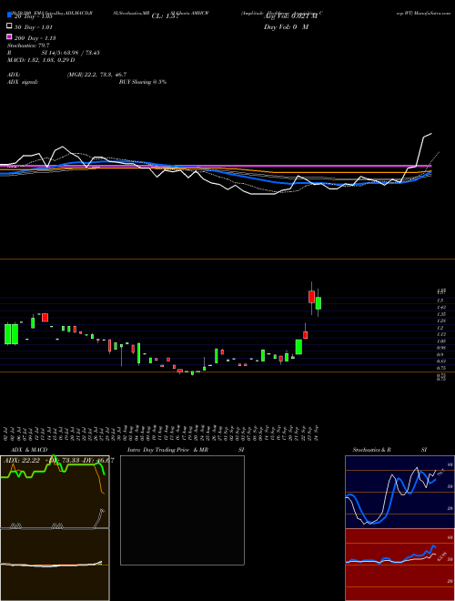Click the red RSI chart panel
The height and width of the screenshot is (601, 455).
coord(399,565)
